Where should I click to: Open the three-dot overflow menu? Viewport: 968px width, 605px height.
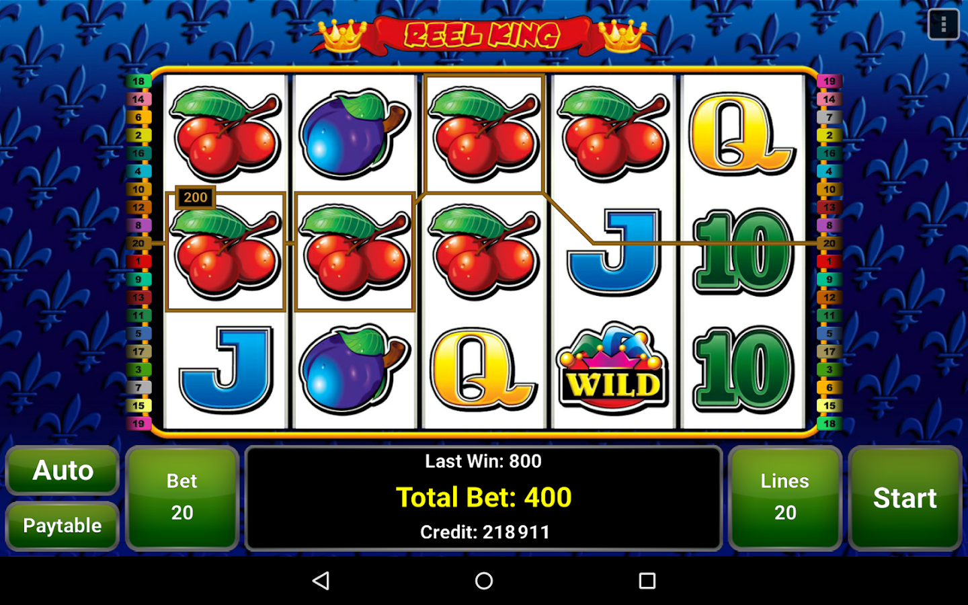943,25
